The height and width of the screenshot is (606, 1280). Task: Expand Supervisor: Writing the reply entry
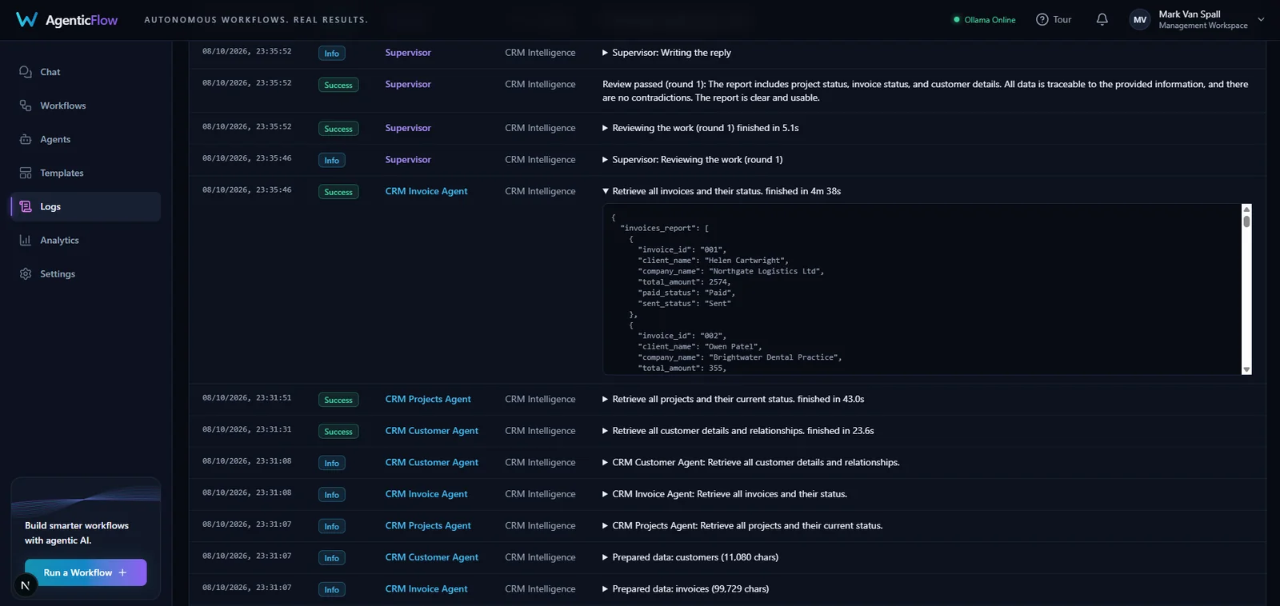click(x=606, y=53)
